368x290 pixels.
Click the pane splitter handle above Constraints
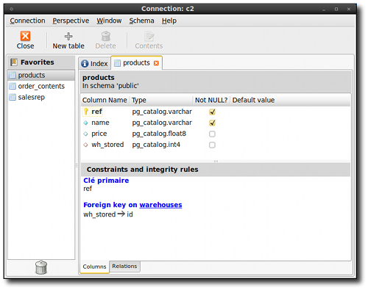216,161
